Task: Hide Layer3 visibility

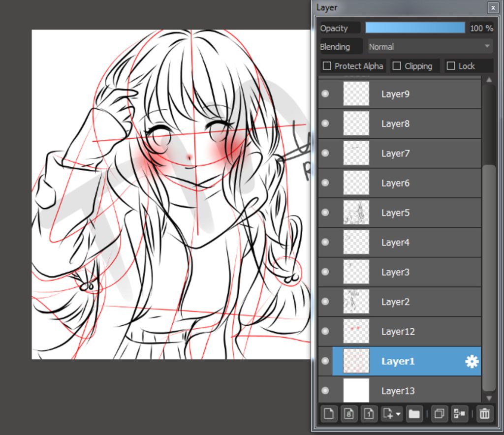Action: [325, 272]
